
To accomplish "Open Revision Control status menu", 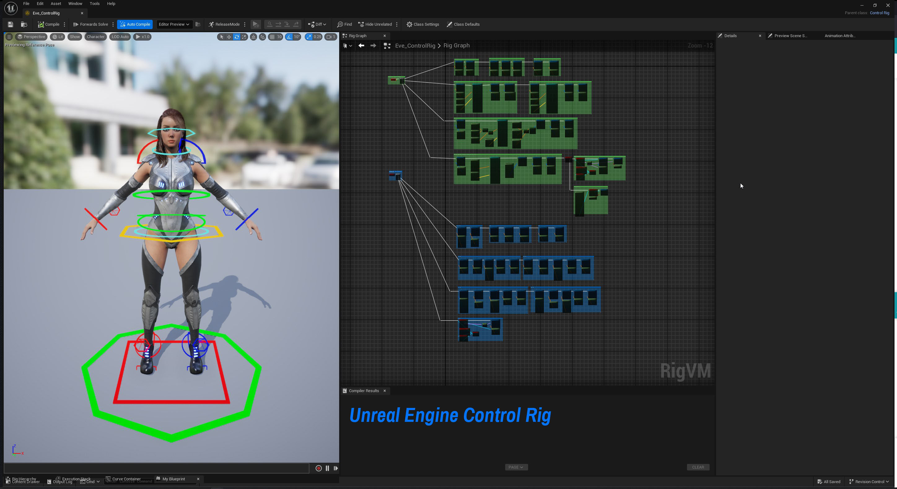I will 869,482.
